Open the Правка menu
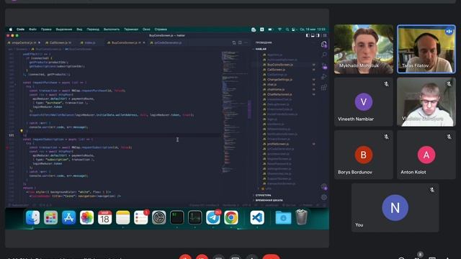The height and width of the screenshot is (259, 461). tap(46, 29)
